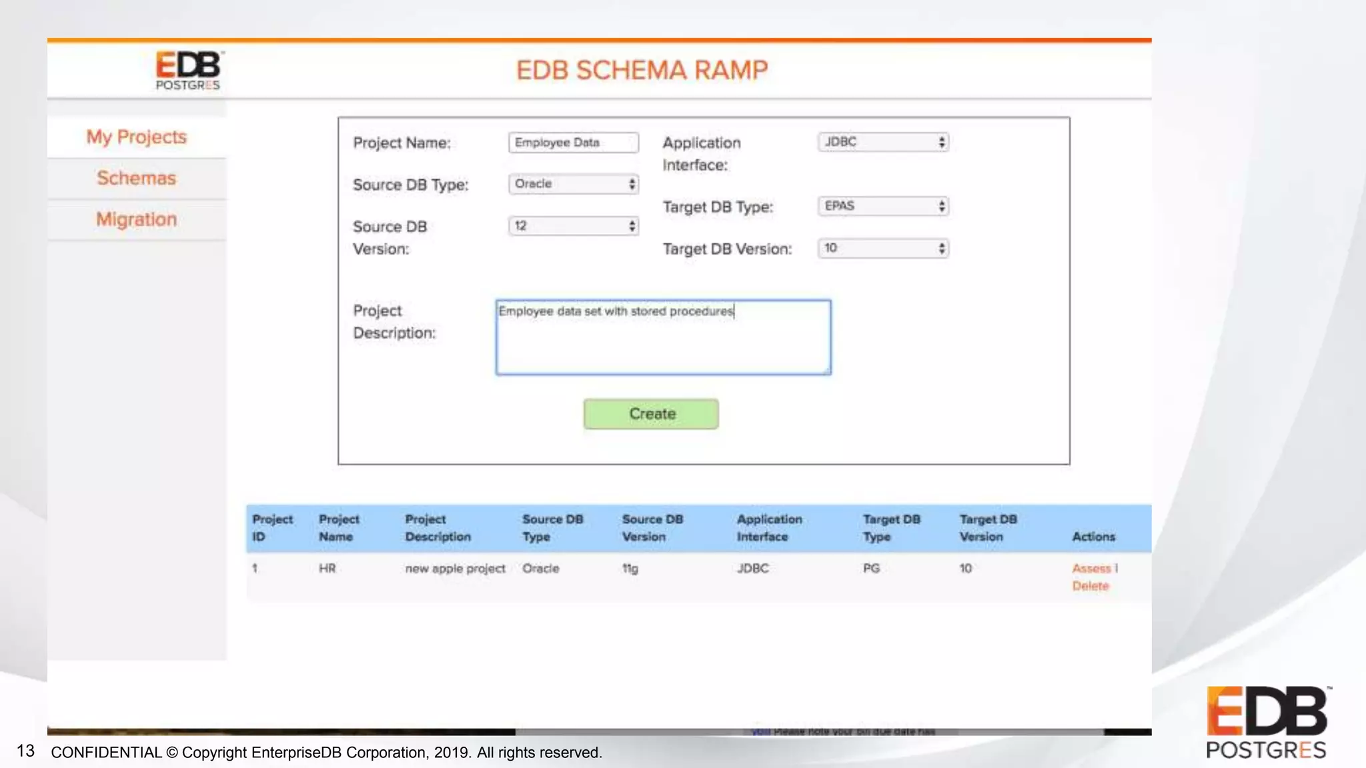Click the Project Name column header
Image resolution: width=1366 pixels, height=768 pixels.
339,528
